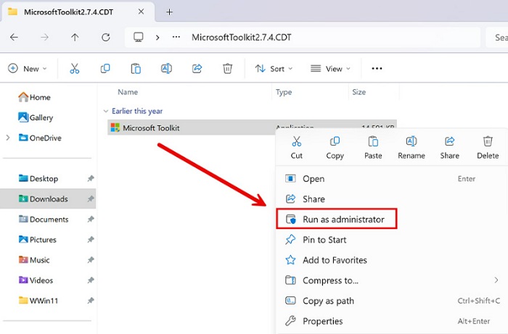Choose Open from the context menu

pyautogui.click(x=392, y=179)
